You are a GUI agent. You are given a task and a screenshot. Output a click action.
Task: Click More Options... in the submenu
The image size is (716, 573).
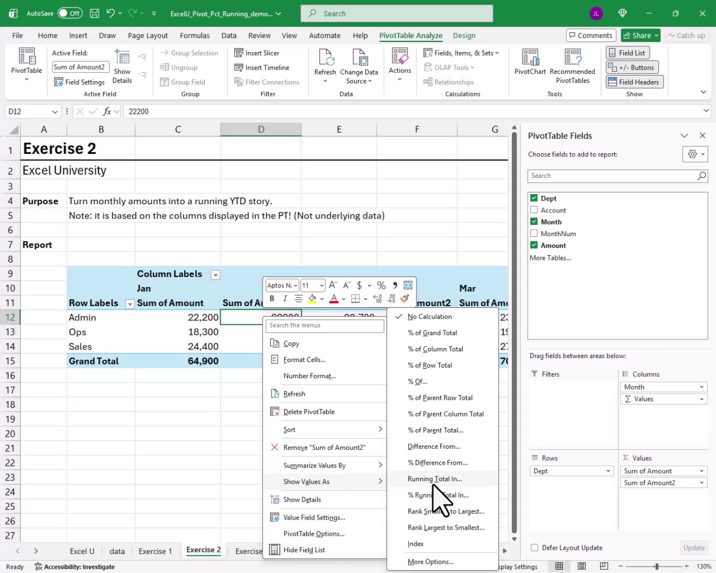(443, 561)
